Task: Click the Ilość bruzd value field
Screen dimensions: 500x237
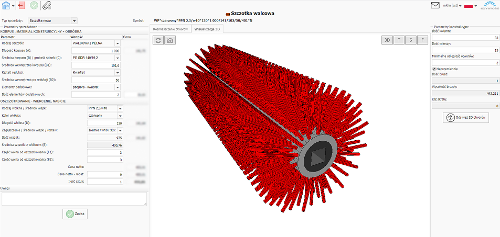Action: [465, 81]
